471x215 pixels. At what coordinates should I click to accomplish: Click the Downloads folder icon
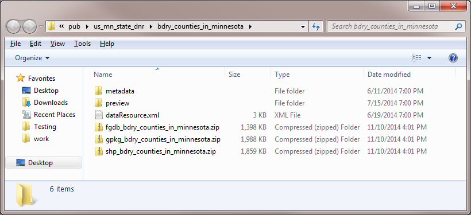[x=26, y=103]
